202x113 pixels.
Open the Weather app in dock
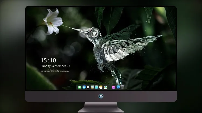[84, 87]
